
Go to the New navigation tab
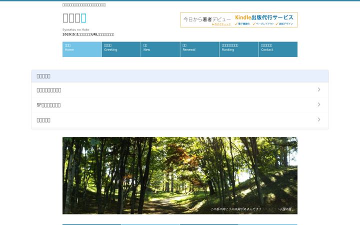point(160,49)
